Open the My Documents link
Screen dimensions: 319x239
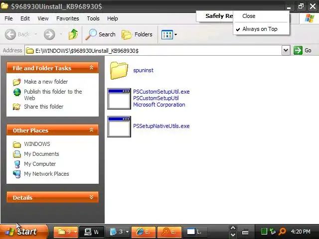click(x=41, y=154)
